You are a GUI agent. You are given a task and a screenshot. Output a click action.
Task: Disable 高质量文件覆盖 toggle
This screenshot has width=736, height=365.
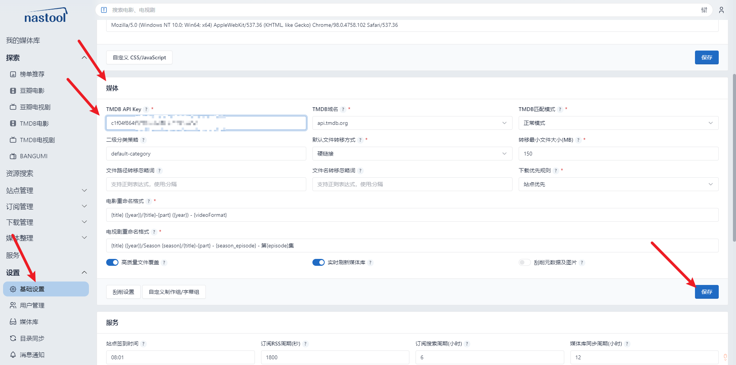[112, 262]
